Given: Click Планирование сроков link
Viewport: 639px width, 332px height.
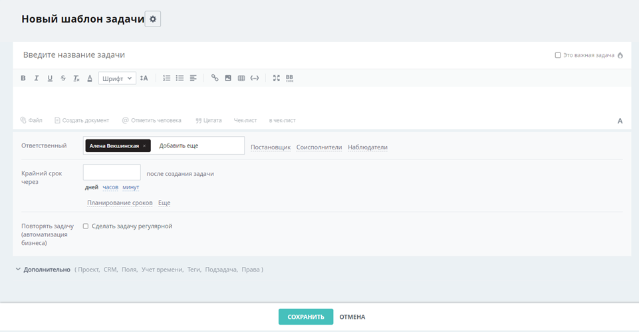Looking at the screenshot, I should 120,203.
